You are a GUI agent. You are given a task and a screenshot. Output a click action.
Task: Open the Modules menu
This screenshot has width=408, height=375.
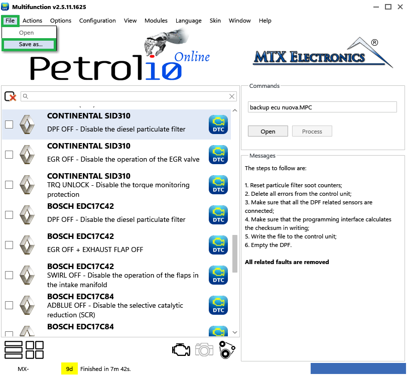tap(156, 21)
